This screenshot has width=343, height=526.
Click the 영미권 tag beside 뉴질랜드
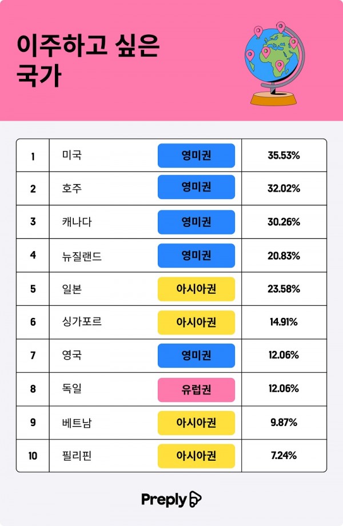pos(196,256)
